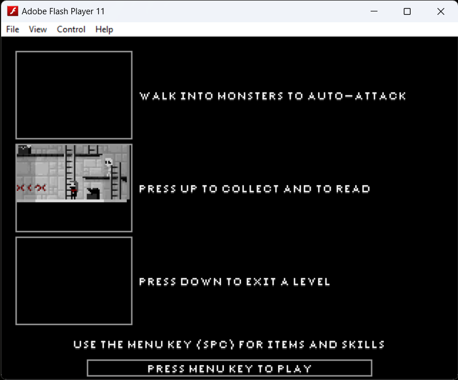Click the dungeon scene tutorial thumbnail
Viewport: 458px width, 380px height.
[74, 187]
